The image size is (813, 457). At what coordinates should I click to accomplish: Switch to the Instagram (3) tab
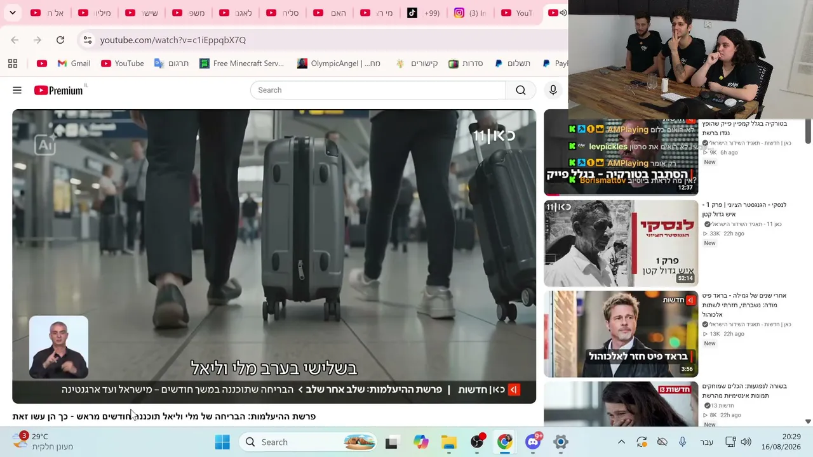click(x=470, y=13)
